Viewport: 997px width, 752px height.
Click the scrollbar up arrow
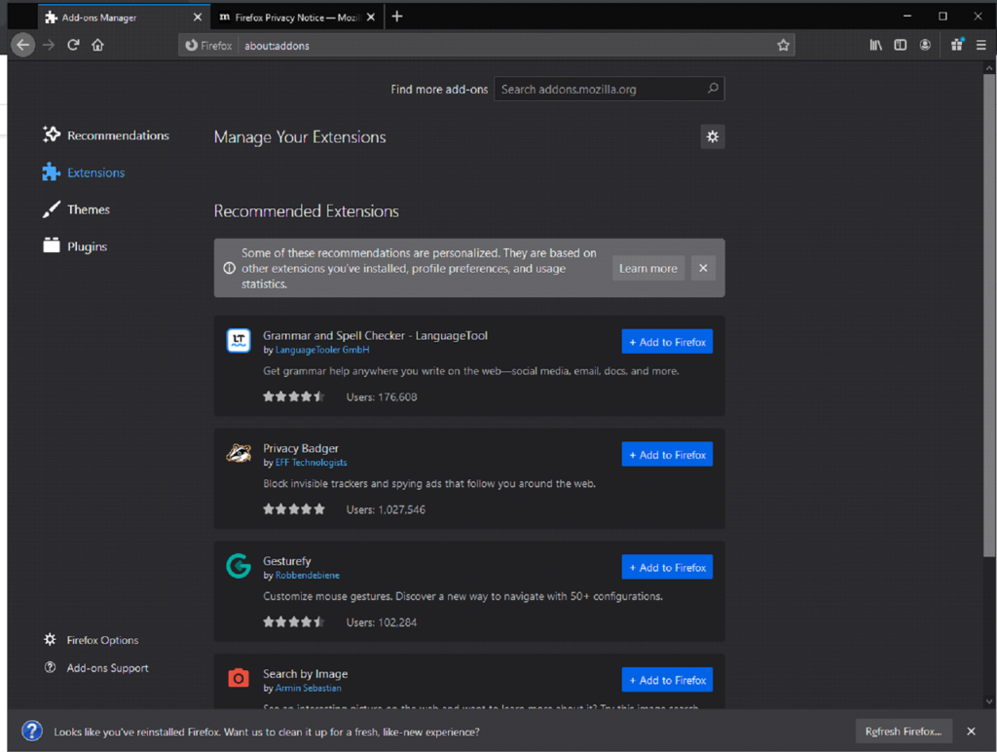tap(989, 67)
